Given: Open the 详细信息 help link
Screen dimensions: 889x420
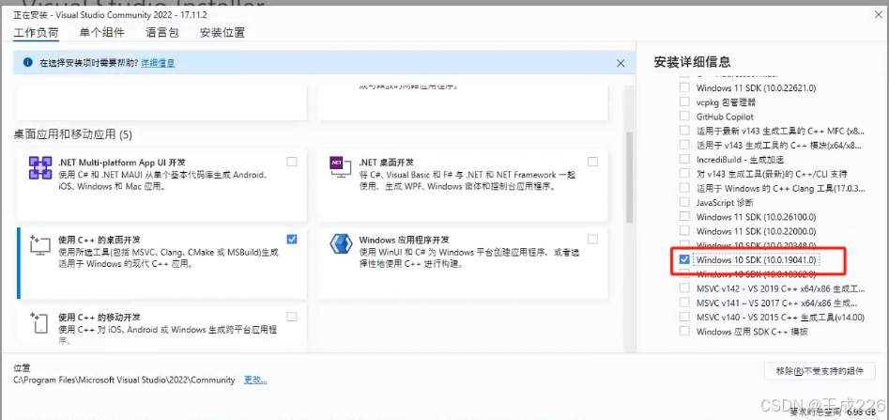Looking at the screenshot, I should (158, 63).
